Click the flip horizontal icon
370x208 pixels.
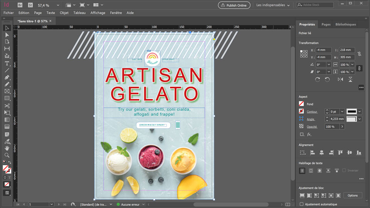click(x=340, y=79)
